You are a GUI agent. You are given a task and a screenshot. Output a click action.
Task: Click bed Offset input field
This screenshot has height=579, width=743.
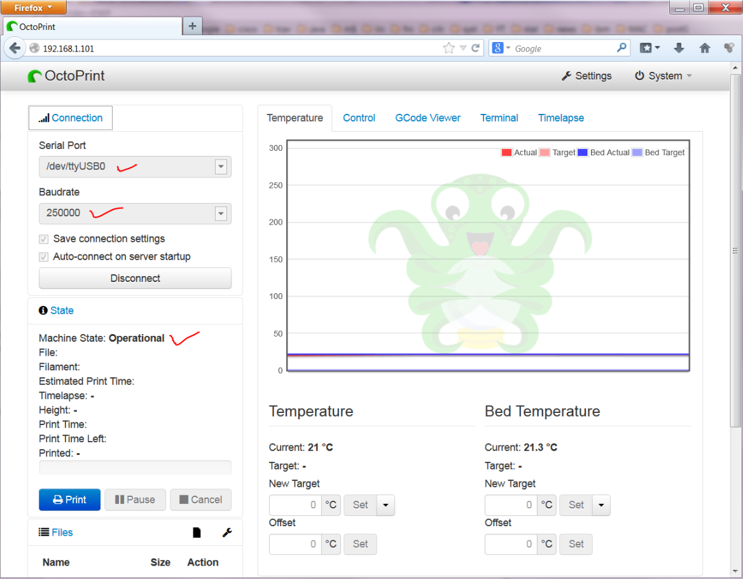(x=511, y=544)
